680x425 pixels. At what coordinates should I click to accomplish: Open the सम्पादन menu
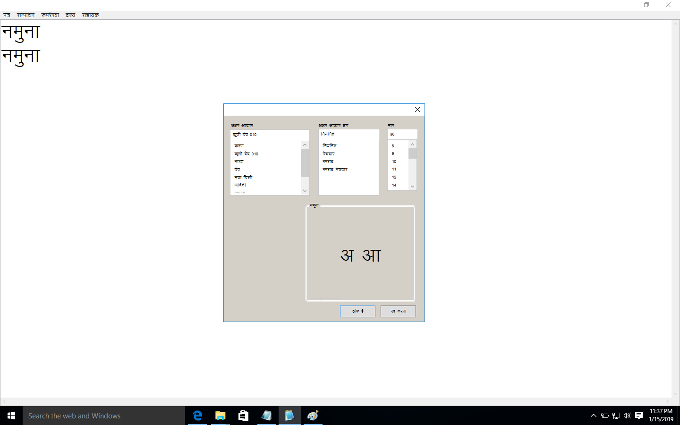tap(26, 15)
